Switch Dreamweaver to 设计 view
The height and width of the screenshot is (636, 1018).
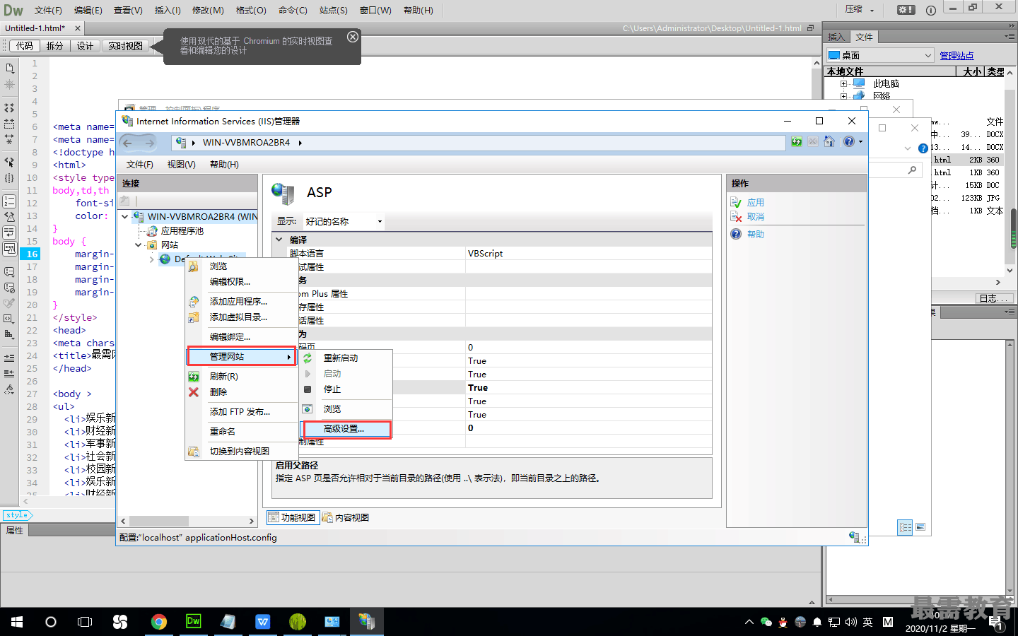[85, 46]
